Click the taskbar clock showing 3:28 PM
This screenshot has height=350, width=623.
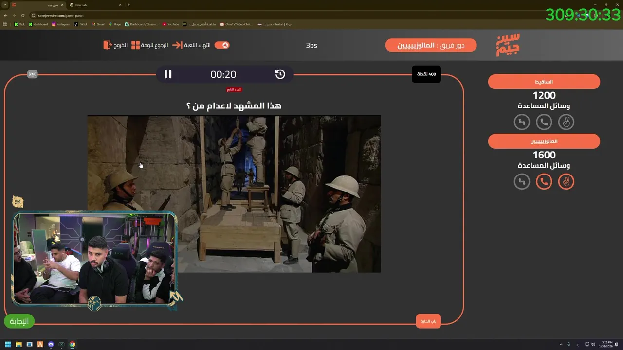[606, 344]
